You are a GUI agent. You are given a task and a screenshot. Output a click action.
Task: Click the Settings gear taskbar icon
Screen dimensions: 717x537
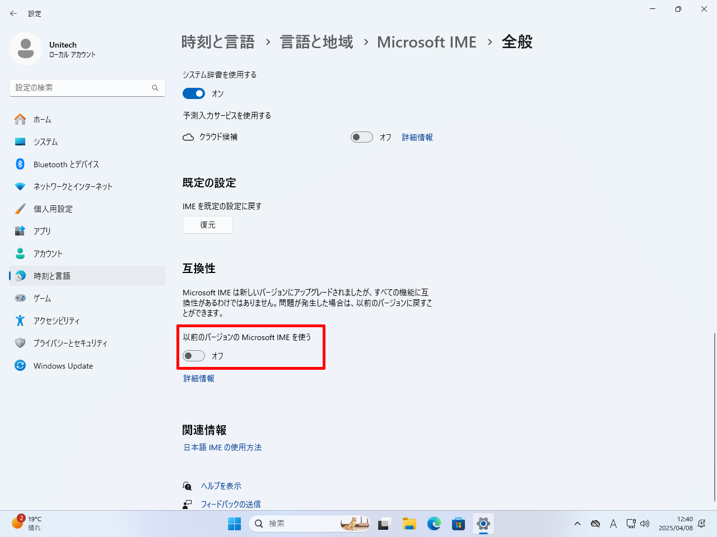pos(483,524)
